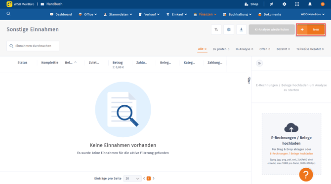Screen dimensions: 331x184
Task: Open notifications bell
Action: (x=310, y=4)
